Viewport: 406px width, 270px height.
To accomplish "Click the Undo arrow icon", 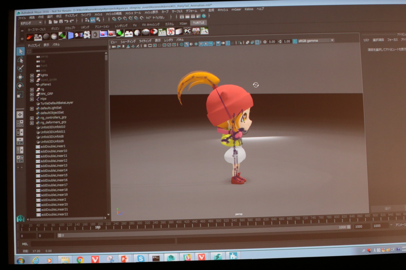I will point(66,21).
